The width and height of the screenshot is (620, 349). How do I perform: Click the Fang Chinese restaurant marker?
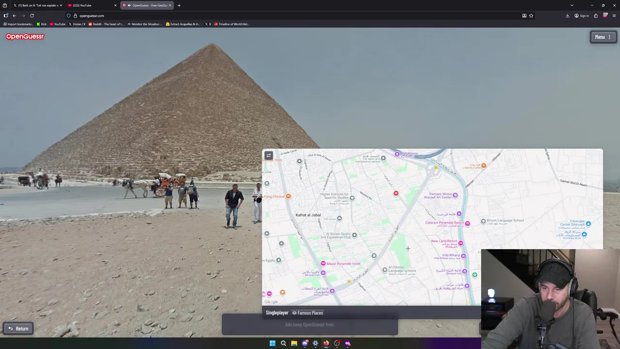(x=288, y=196)
